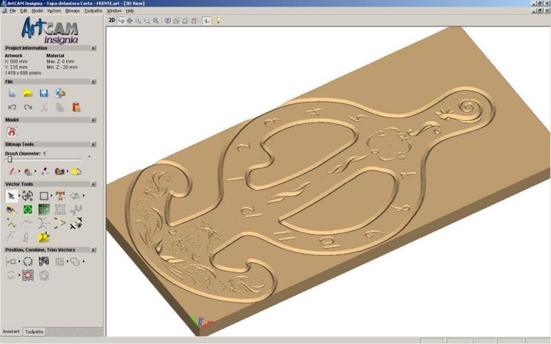Switch to the Toolpaths tab

click(x=34, y=332)
